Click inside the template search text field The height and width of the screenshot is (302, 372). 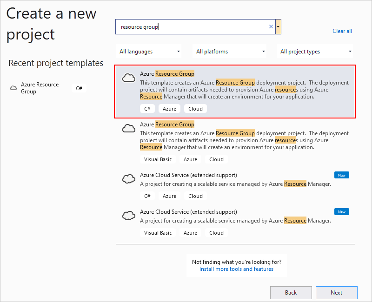click(191, 27)
